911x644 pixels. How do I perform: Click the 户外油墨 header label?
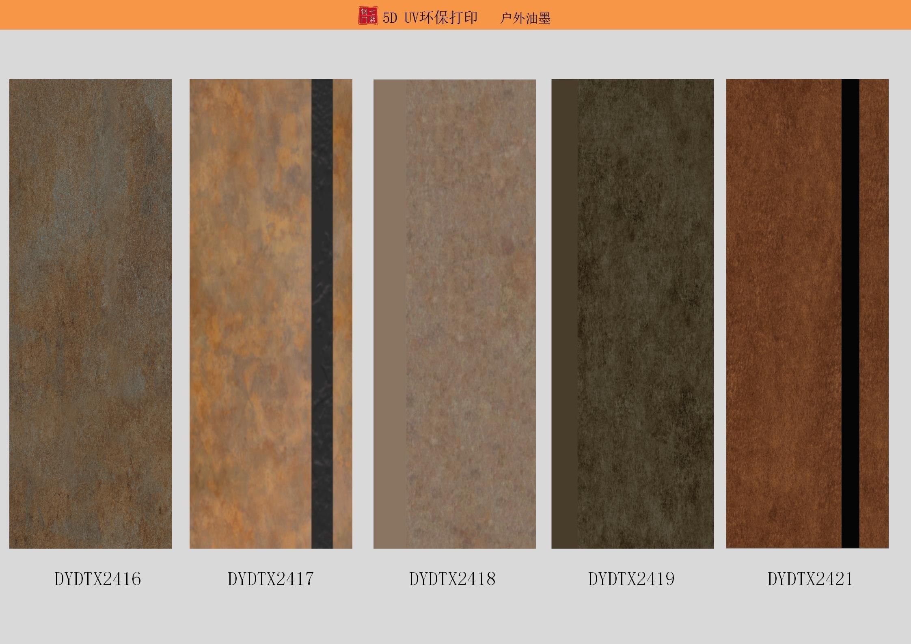pos(525,18)
